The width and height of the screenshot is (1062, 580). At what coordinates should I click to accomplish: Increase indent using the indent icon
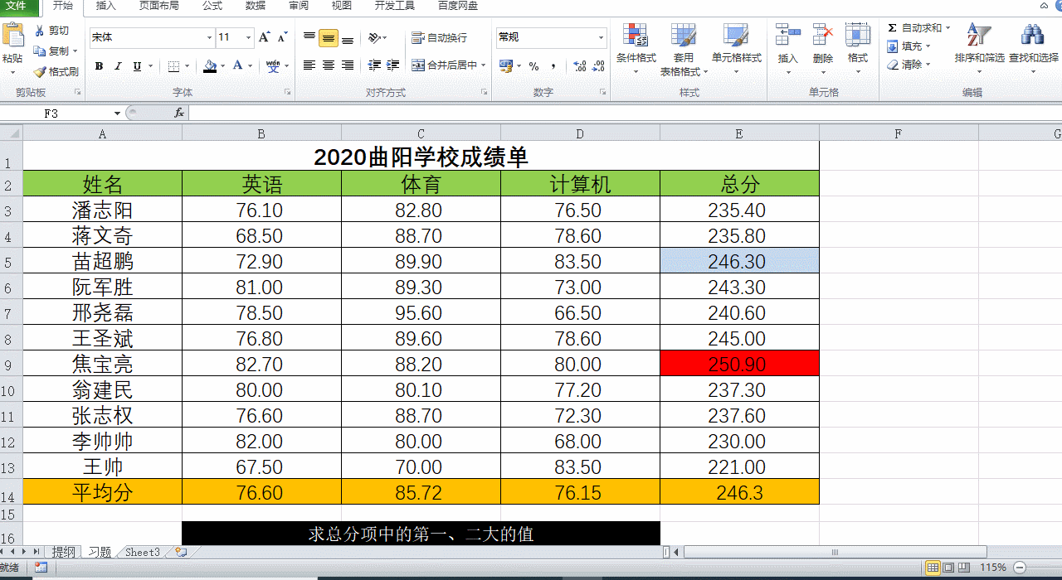click(393, 65)
